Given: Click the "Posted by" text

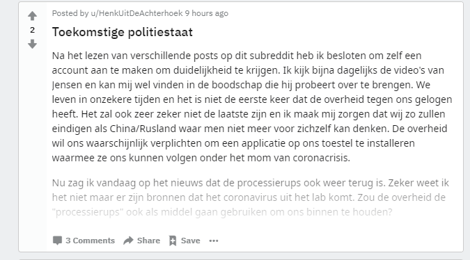Looking at the screenshot, I should click(70, 13).
